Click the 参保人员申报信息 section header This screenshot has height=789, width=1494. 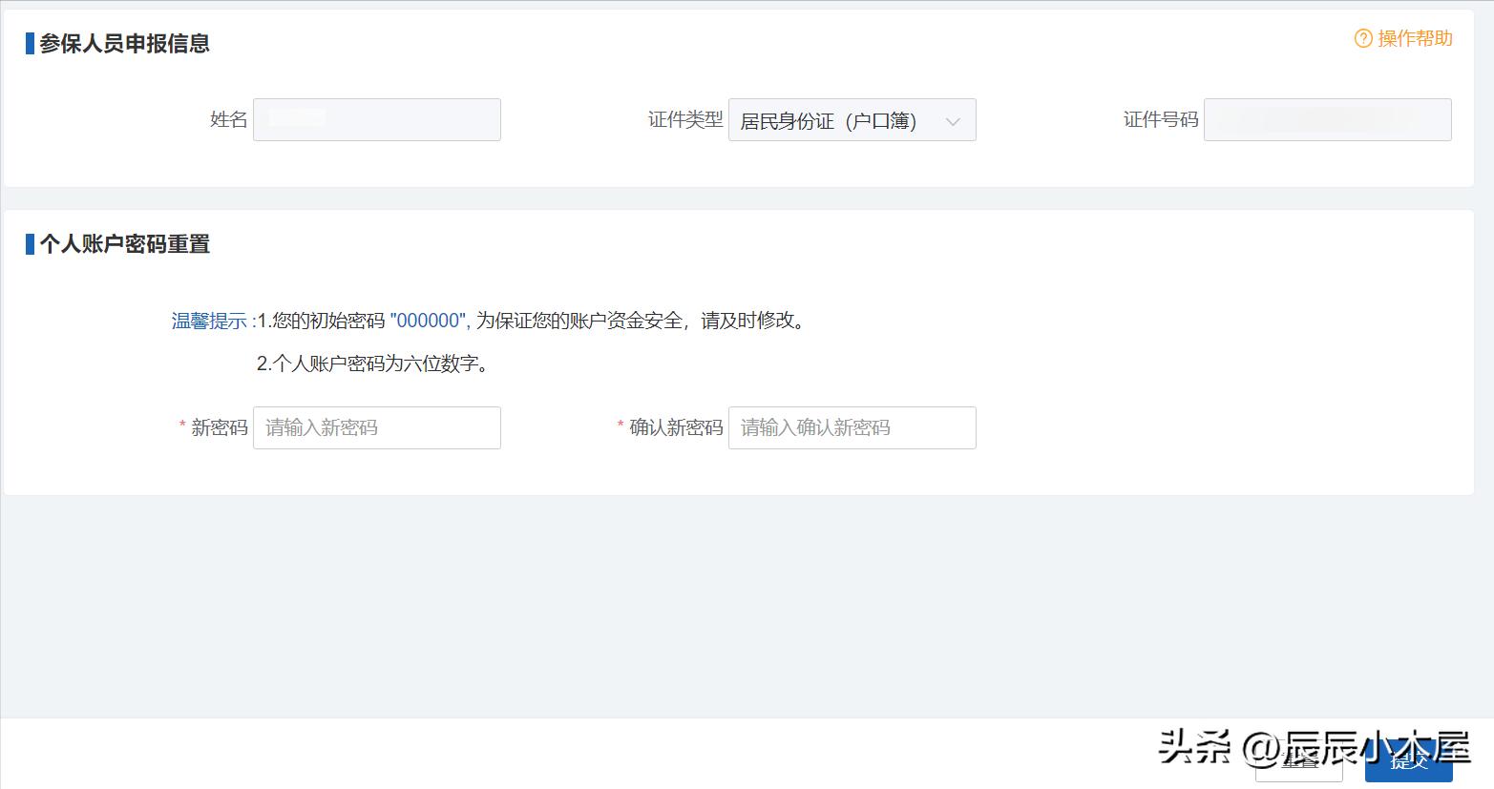[x=124, y=43]
